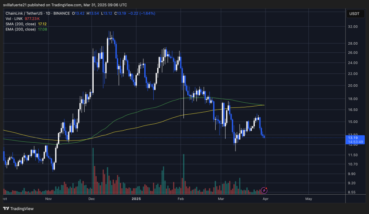
Task: Click the 2025 label on time axis
Action: click(x=136, y=199)
